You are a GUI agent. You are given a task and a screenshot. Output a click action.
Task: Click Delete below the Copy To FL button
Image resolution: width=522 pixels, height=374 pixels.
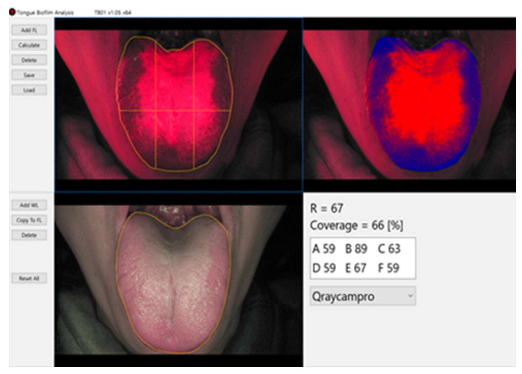29,235
